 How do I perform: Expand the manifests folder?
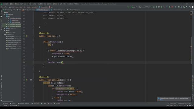[x=5, y=14]
